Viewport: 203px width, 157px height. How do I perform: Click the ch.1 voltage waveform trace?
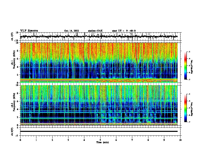99,36
